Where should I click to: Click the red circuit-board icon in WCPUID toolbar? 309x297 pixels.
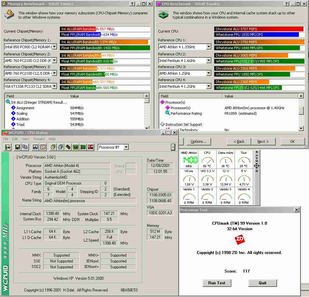[x=91, y=147]
